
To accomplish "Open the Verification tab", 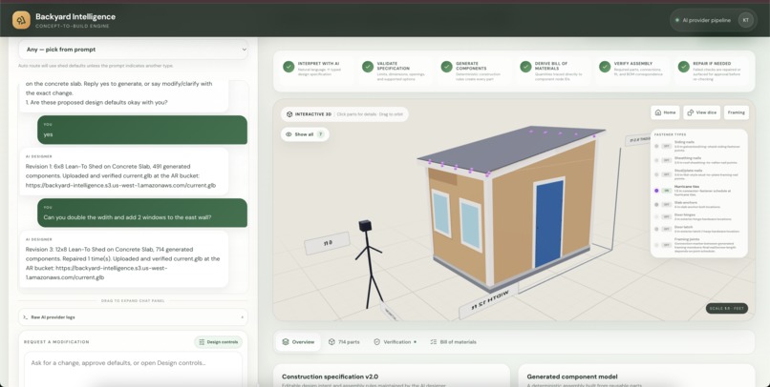I will [396, 342].
